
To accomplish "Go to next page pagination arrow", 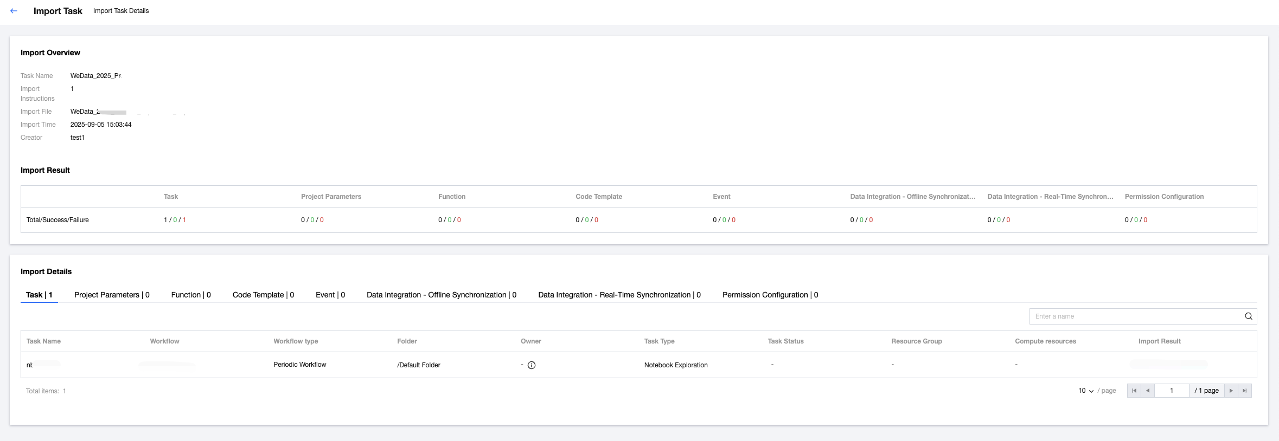I will pos(1231,391).
